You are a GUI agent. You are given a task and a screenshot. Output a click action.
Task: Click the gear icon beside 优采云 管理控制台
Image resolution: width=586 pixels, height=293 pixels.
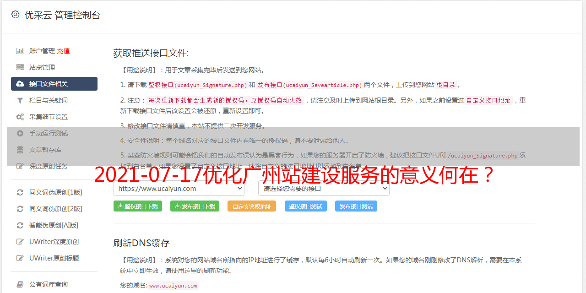pos(15,15)
